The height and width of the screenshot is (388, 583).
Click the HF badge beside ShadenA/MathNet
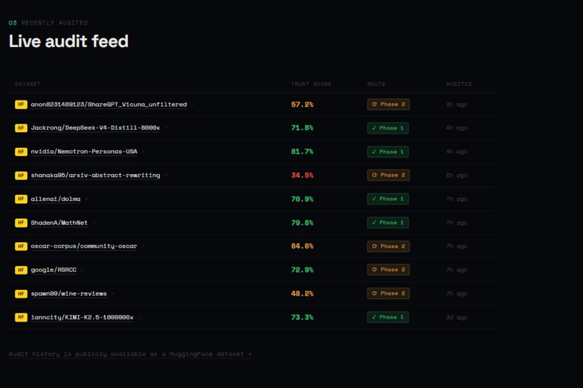21,223
